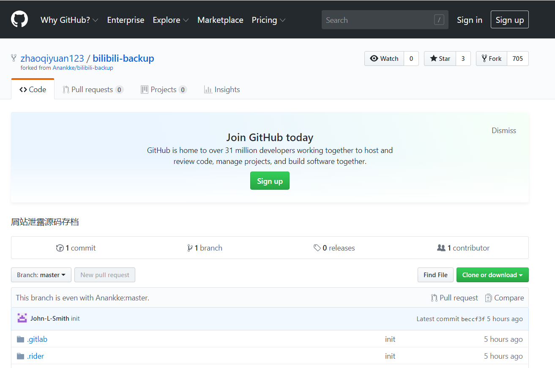
Task: Open the Why GitHub? dropdown
Action: click(x=69, y=20)
